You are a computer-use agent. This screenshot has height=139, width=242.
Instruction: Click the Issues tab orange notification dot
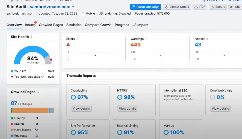36,22
